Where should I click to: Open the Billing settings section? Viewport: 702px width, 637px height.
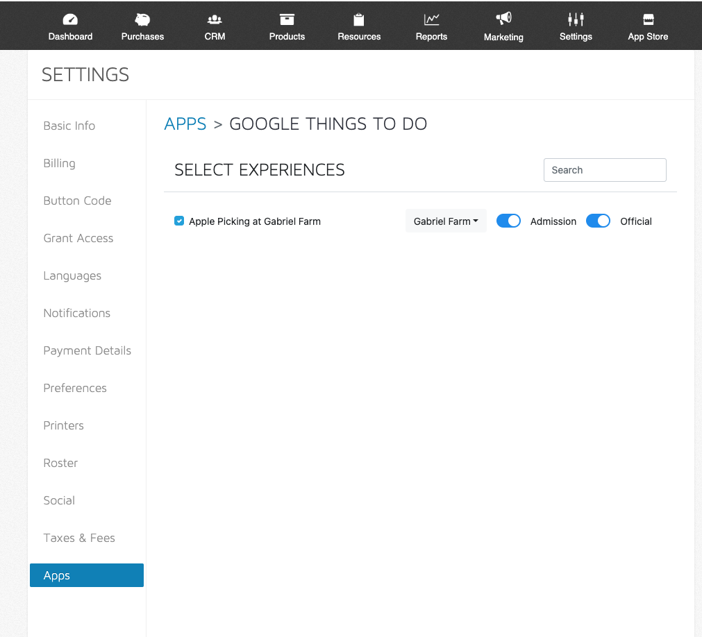click(x=60, y=163)
